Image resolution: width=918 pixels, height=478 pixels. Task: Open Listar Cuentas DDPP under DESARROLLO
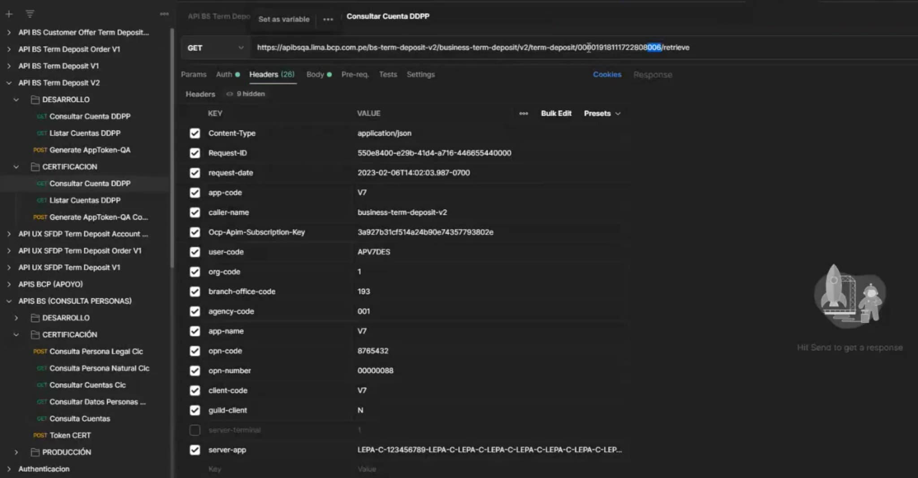85,133
